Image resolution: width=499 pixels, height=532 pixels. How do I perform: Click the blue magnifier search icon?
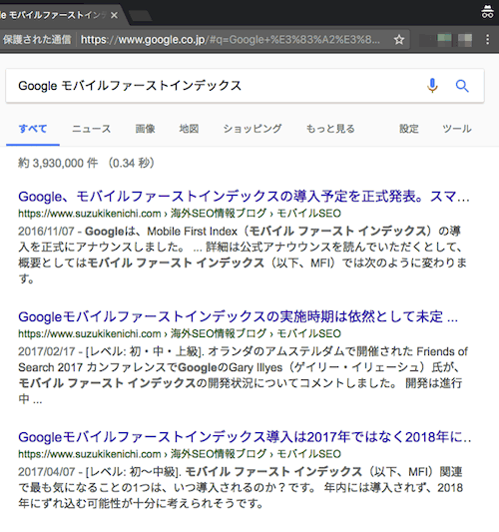[462, 86]
